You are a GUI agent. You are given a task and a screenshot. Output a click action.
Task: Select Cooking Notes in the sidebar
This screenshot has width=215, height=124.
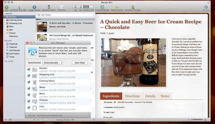(15, 20)
